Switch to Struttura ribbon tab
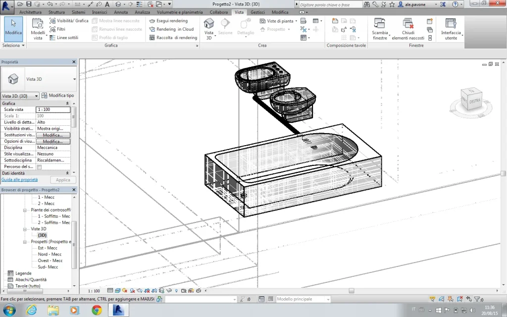507x317 pixels. tap(56, 12)
